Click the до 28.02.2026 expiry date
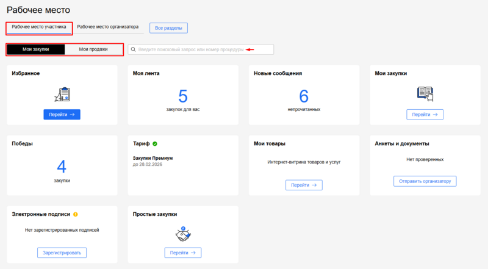 [148, 165]
